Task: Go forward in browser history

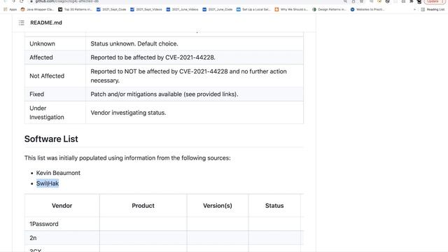Action: coord(13,1)
